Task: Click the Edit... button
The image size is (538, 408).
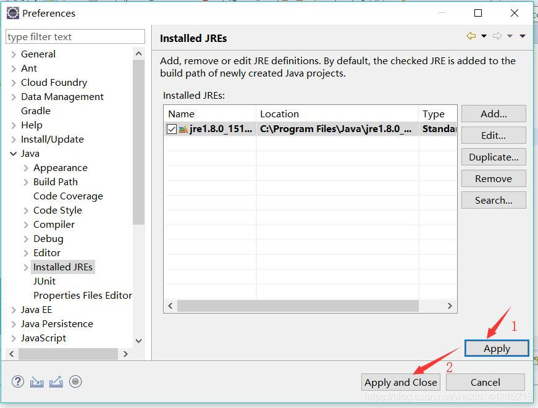Action: click(x=494, y=135)
